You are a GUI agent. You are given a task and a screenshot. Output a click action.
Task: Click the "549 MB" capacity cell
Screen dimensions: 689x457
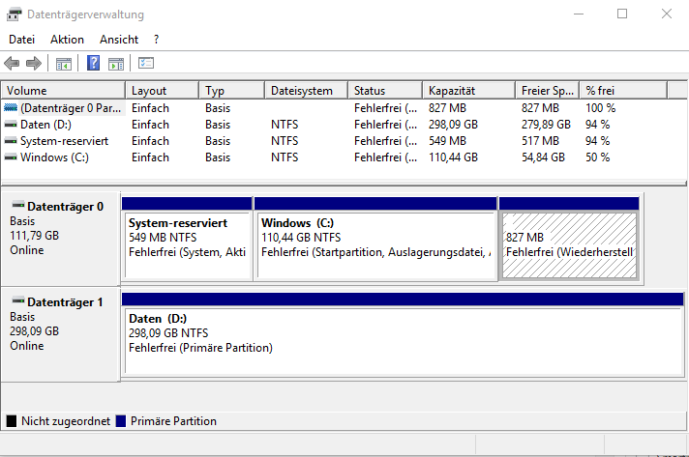coord(447,141)
